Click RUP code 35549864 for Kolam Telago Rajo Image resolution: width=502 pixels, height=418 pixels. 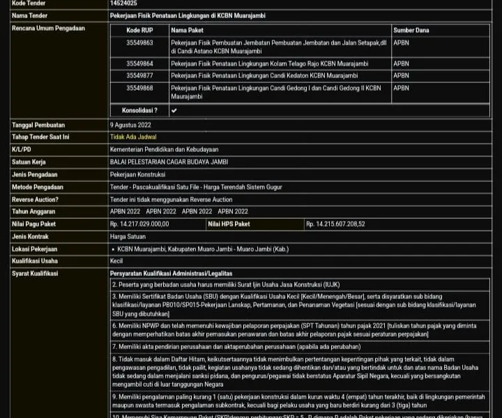click(x=139, y=63)
